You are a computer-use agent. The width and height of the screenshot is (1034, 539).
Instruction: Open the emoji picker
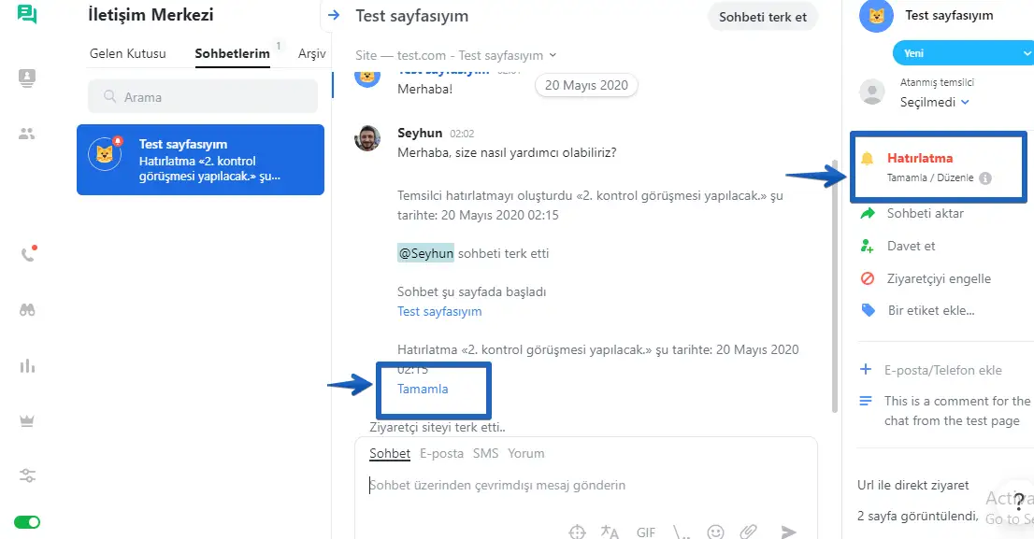click(x=715, y=532)
